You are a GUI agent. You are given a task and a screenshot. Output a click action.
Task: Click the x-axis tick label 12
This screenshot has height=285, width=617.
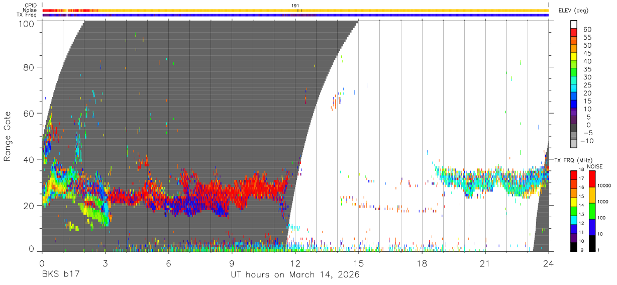295,263
